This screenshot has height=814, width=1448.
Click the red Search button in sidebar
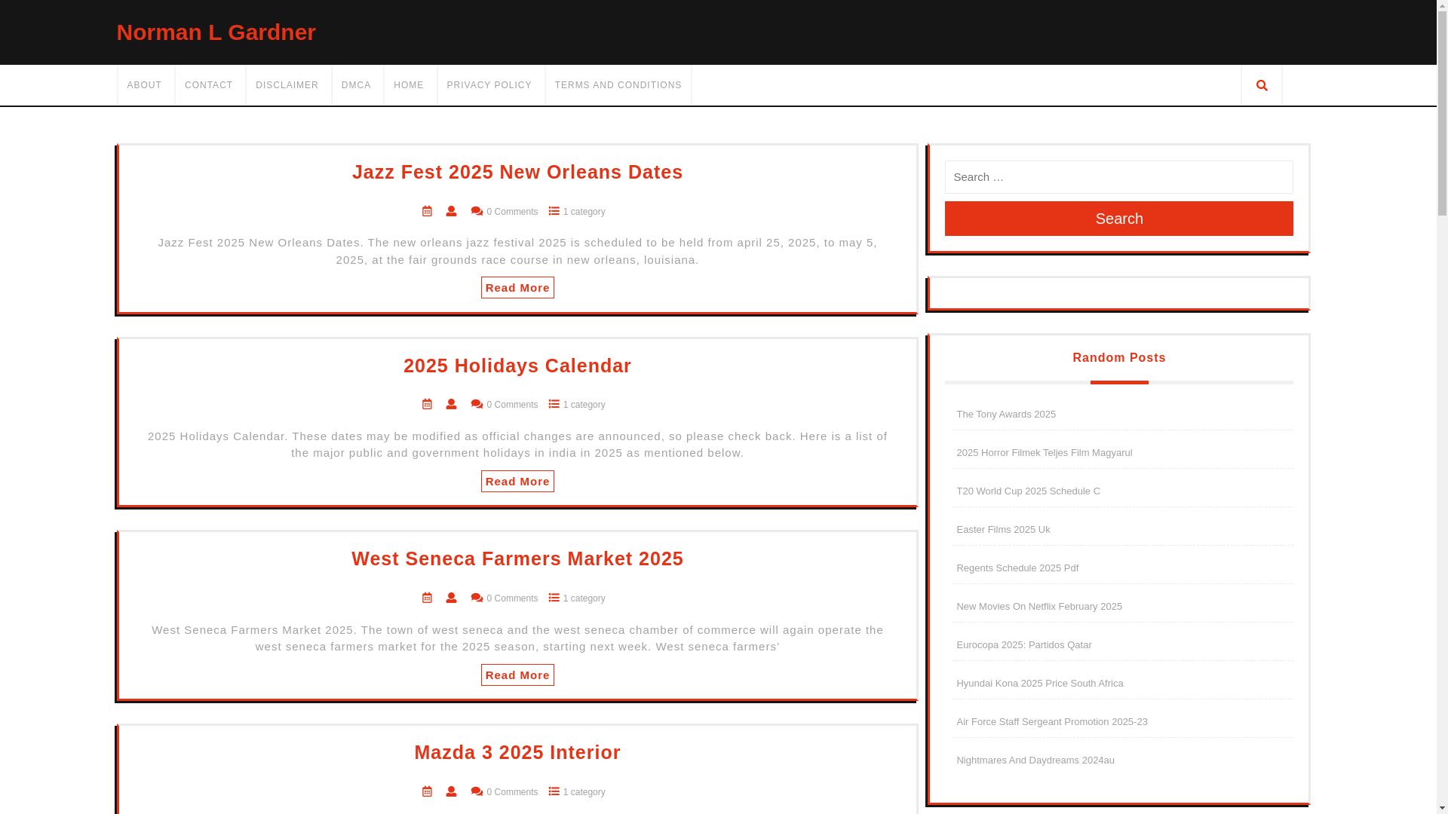(1119, 219)
